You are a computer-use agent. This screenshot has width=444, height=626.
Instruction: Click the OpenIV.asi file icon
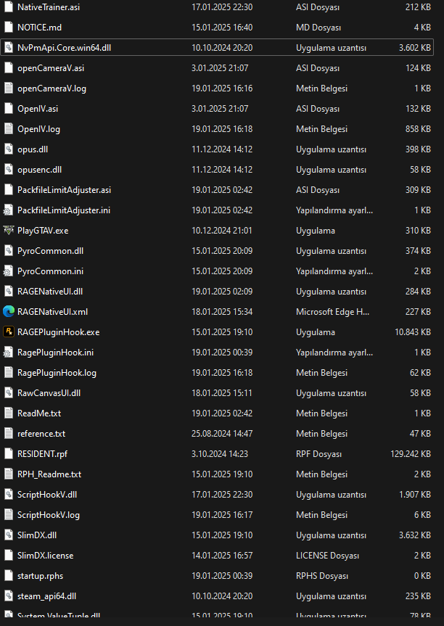click(9, 109)
